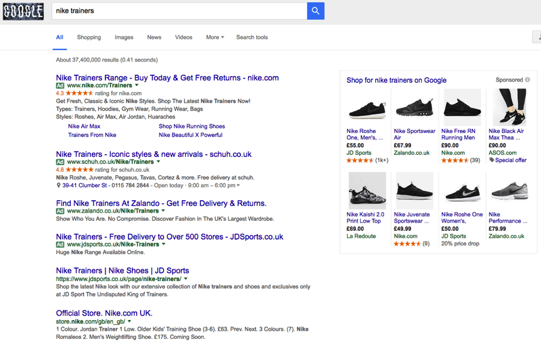Click the La Redoute seller name

tap(361, 236)
